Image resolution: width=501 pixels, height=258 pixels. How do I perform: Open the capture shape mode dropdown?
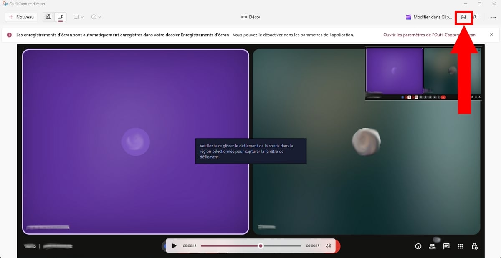(78, 17)
